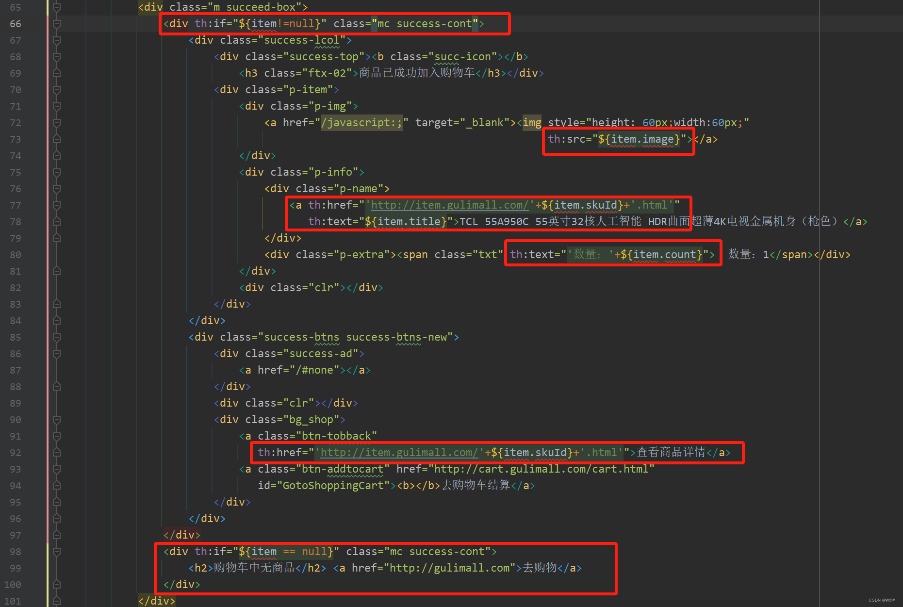Click the img tag on line 72
Screen dimensions: 903x607
point(532,123)
